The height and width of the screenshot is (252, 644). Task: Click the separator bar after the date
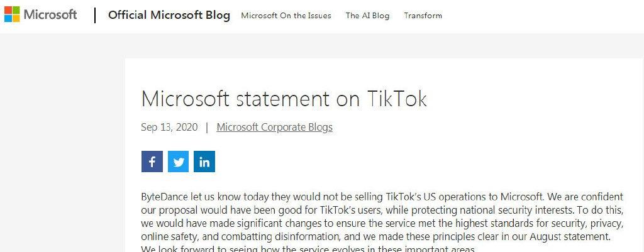[x=207, y=127]
